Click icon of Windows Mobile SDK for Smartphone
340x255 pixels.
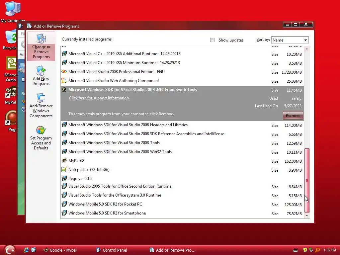pyautogui.click(x=64, y=213)
